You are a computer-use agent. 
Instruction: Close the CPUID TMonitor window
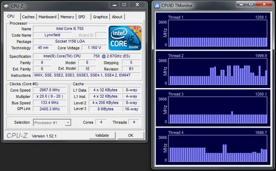pyautogui.click(x=264, y=4)
